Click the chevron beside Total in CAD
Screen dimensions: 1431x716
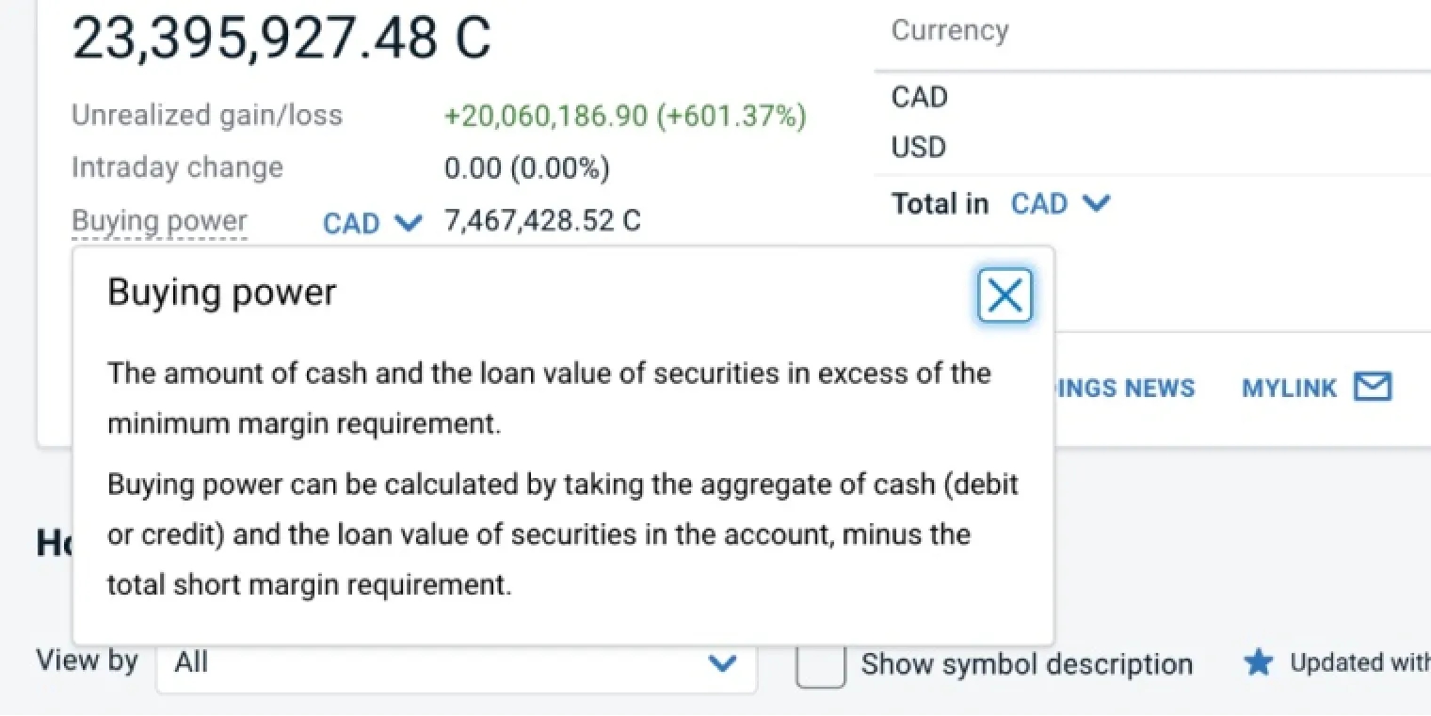(1096, 203)
